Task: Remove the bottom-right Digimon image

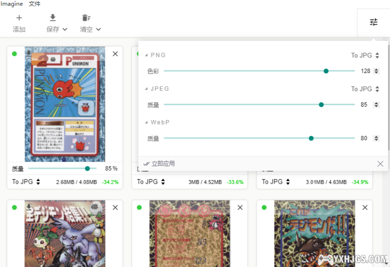Action: (365, 207)
